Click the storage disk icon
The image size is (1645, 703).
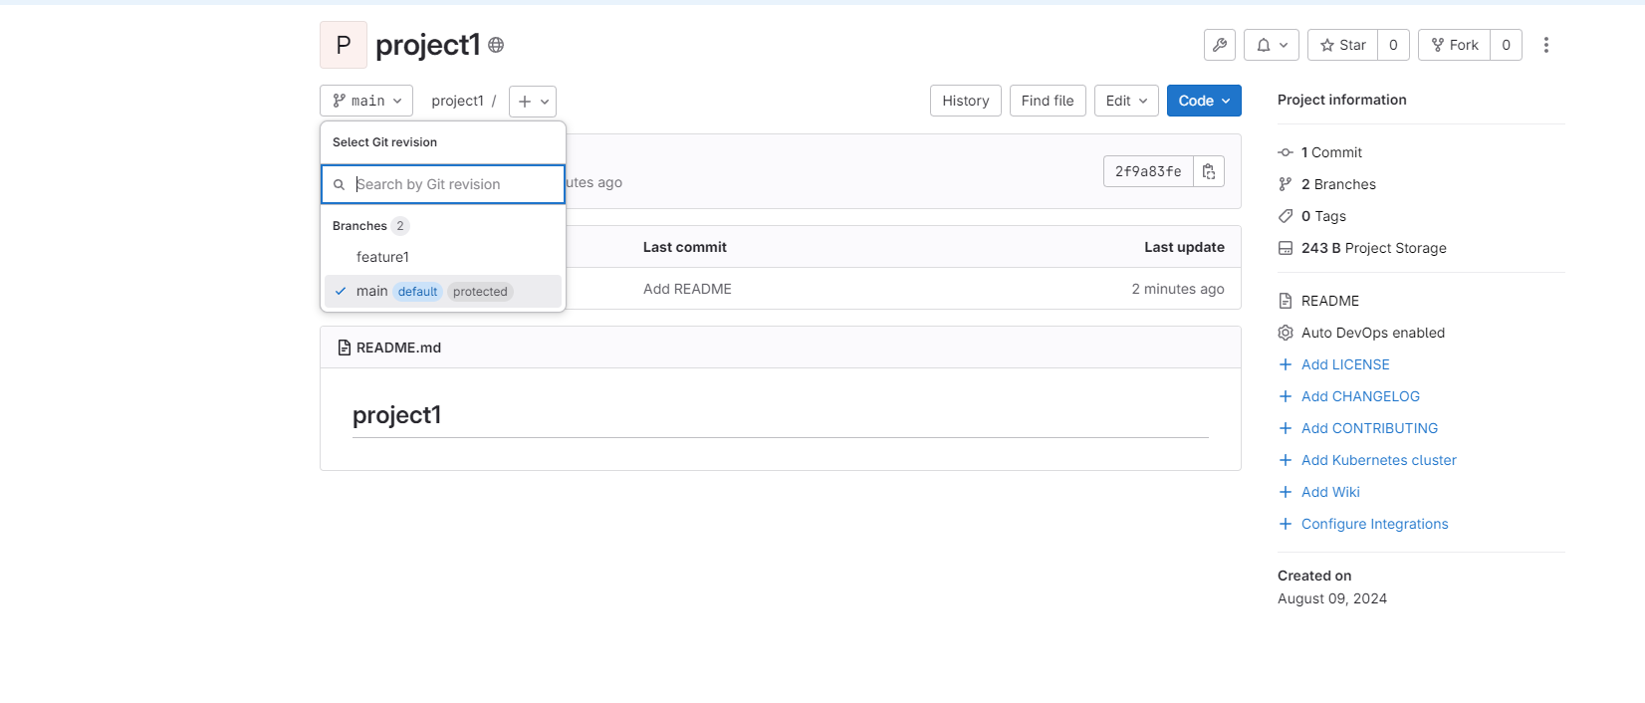tap(1286, 248)
